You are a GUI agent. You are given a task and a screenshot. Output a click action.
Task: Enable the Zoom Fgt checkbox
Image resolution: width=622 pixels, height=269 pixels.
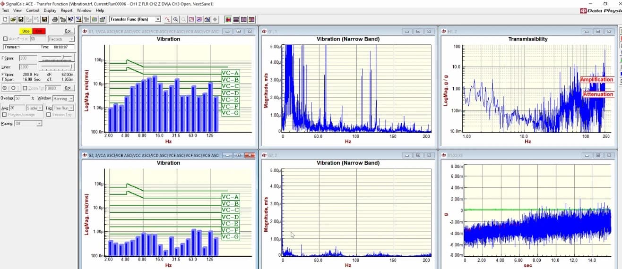(x=25, y=88)
